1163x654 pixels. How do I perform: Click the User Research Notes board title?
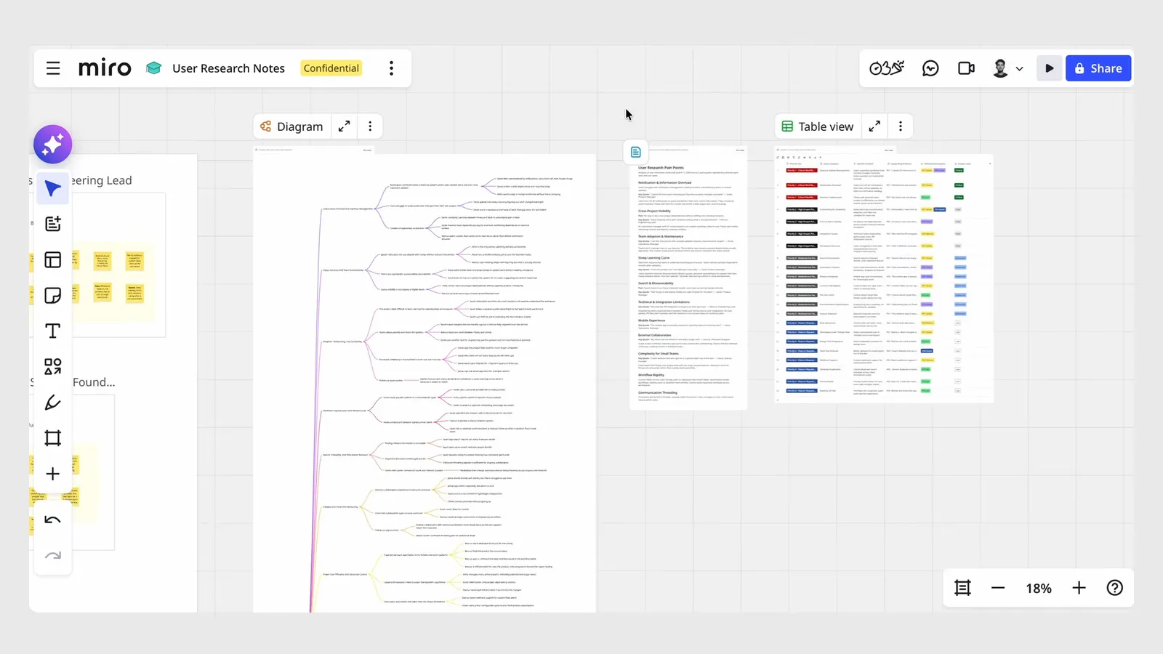coord(228,68)
